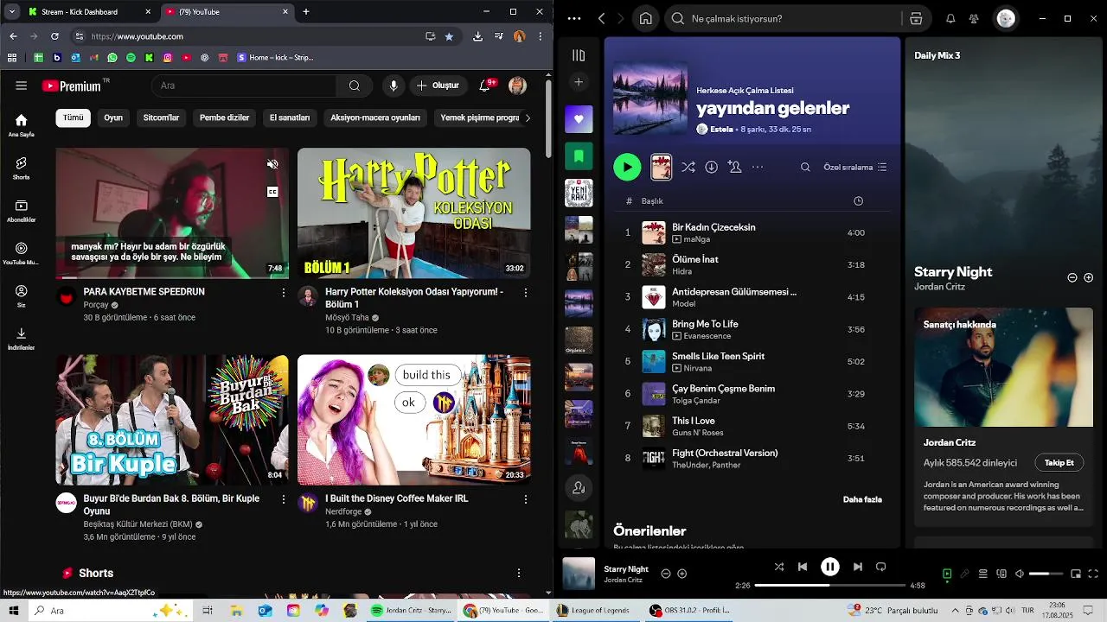Click the YouTube search magnifier button
This screenshot has width=1107, height=622.
(x=355, y=86)
